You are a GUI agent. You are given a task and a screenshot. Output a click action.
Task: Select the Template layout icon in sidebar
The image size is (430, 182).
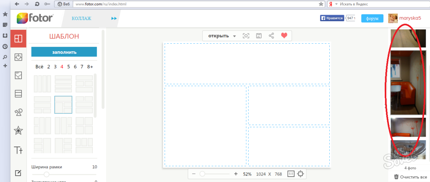coord(18,38)
